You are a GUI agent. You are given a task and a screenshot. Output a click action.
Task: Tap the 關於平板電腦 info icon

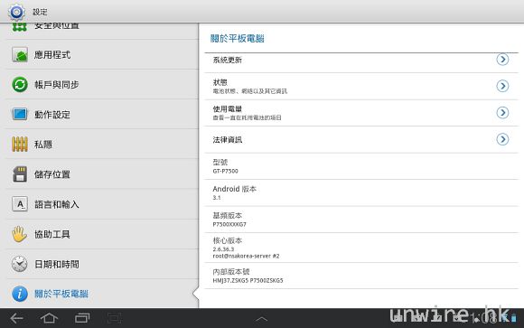20,294
